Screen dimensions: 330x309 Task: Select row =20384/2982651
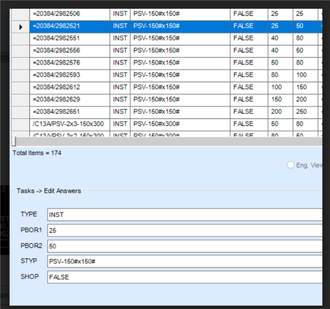pos(167,112)
